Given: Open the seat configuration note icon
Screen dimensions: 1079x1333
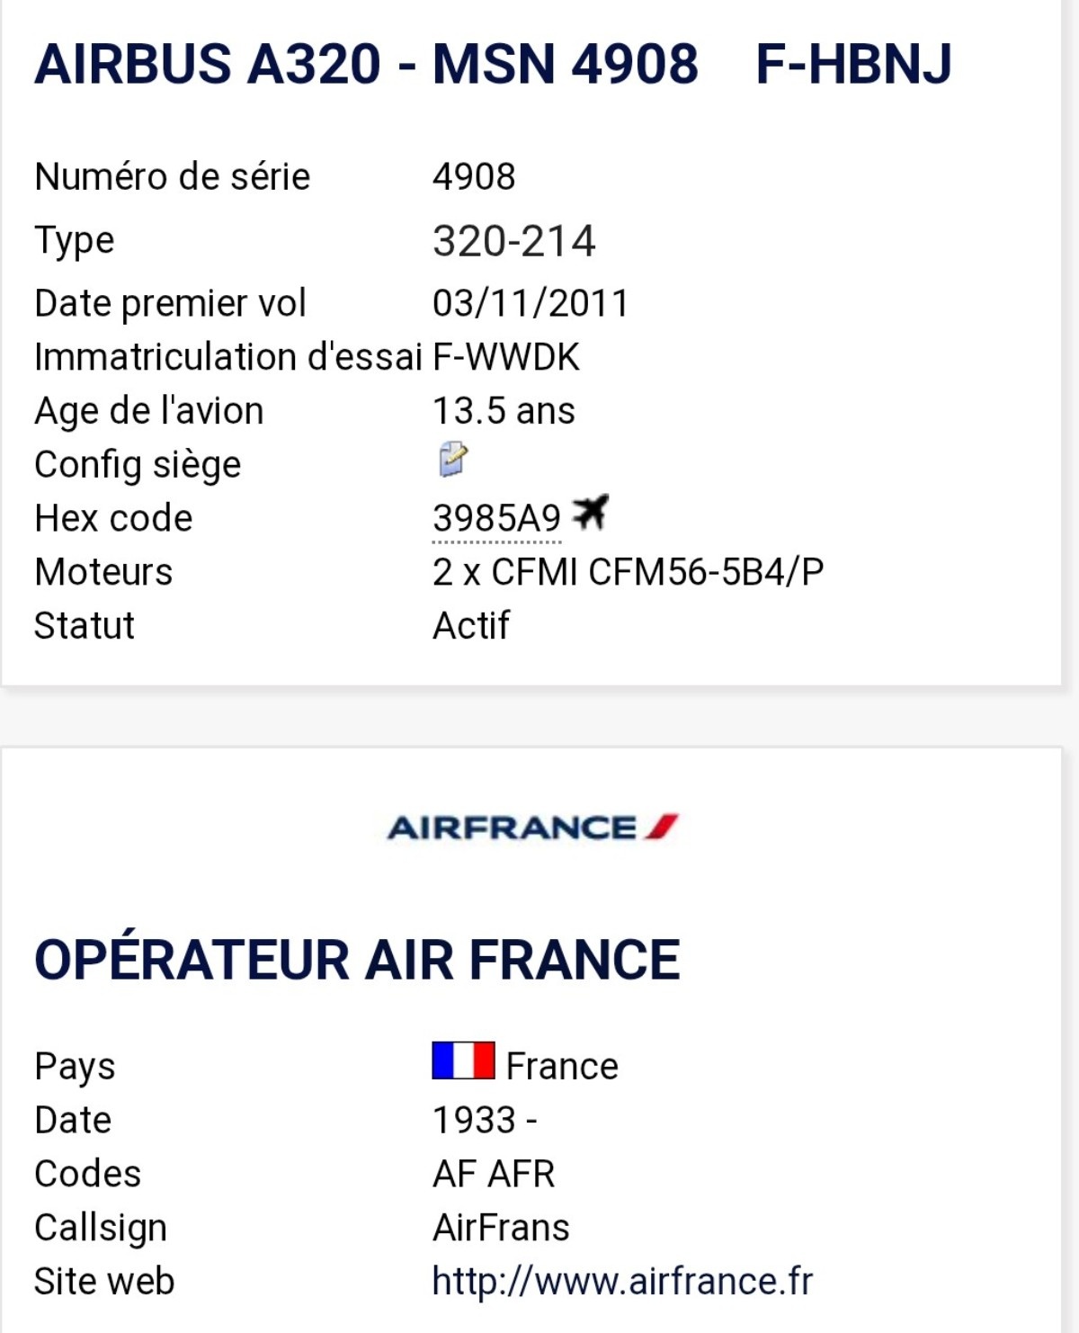Looking at the screenshot, I should click(452, 459).
